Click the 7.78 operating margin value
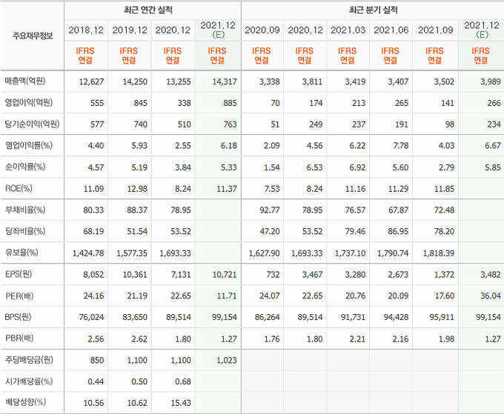Viewport: 504px width, 414px height. point(400,146)
